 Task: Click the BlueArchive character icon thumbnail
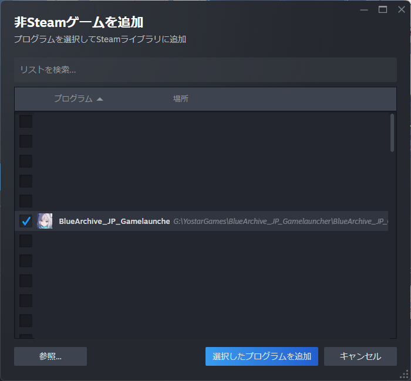click(x=45, y=221)
